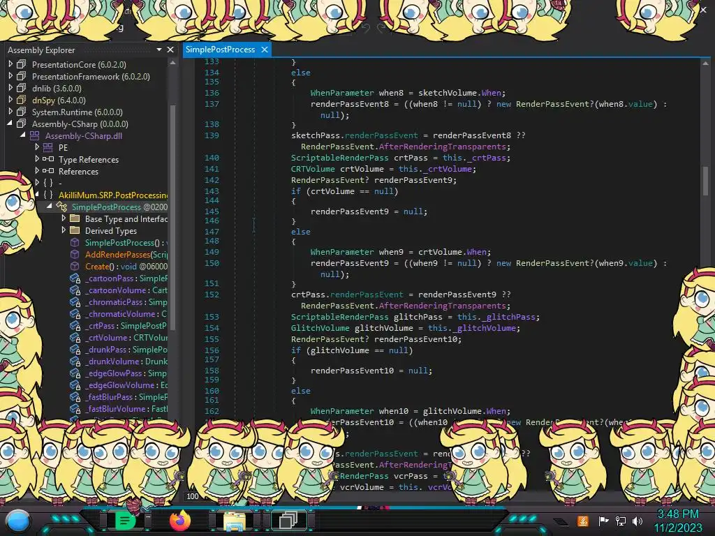Click the Assembly-CSharp.dll module icon

coord(35,135)
